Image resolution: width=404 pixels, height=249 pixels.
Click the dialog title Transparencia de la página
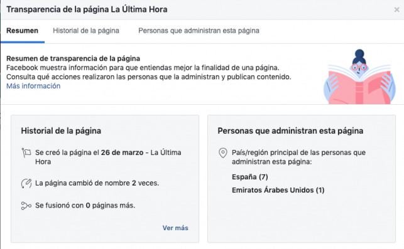point(87,9)
